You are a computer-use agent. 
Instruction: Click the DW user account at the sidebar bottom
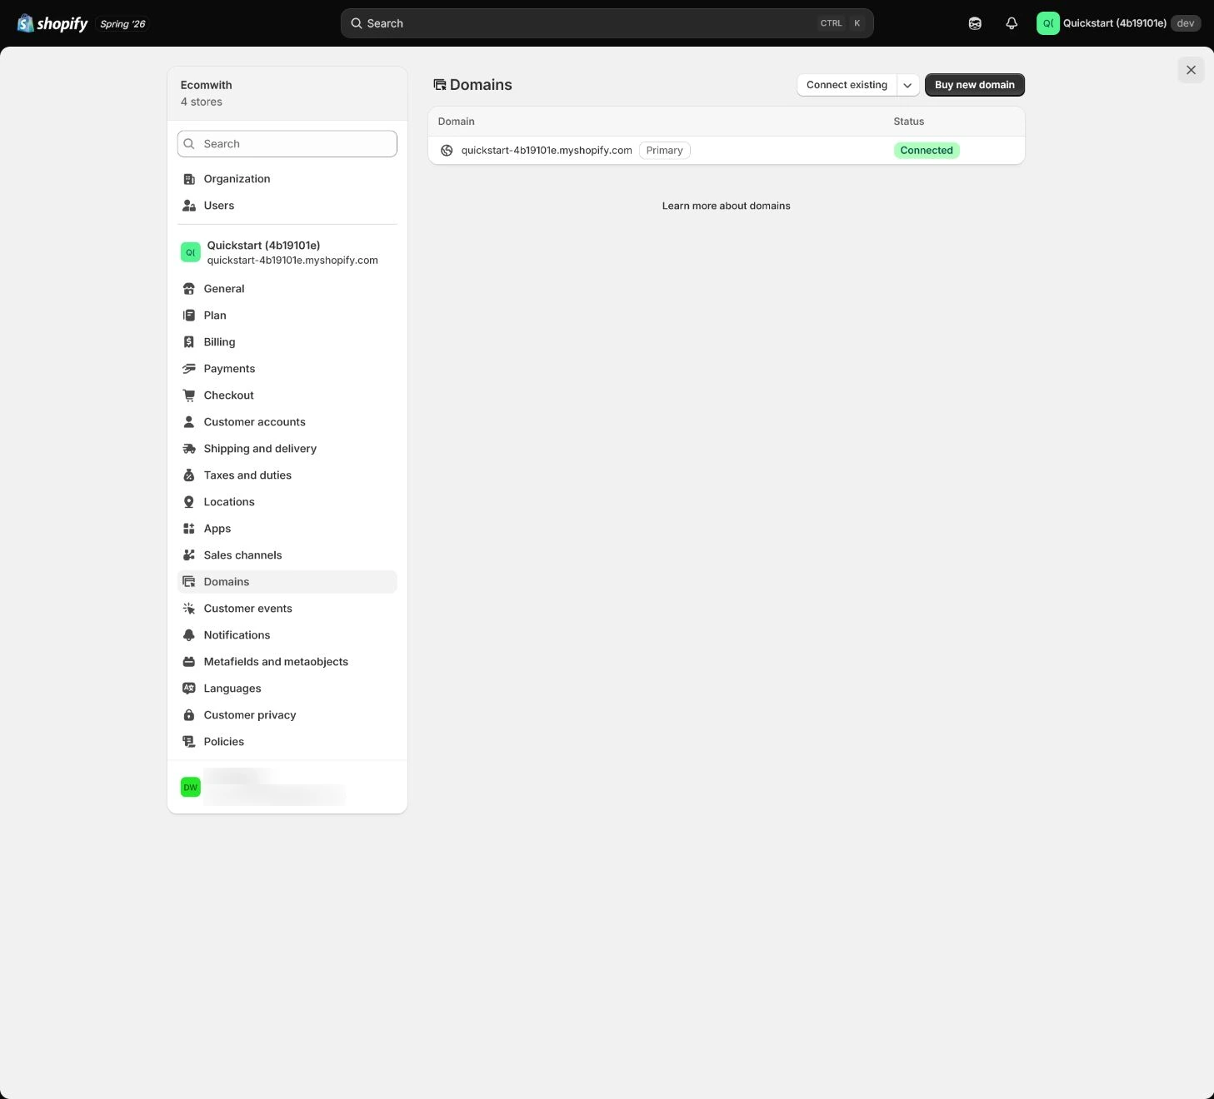tap(287, 787)
